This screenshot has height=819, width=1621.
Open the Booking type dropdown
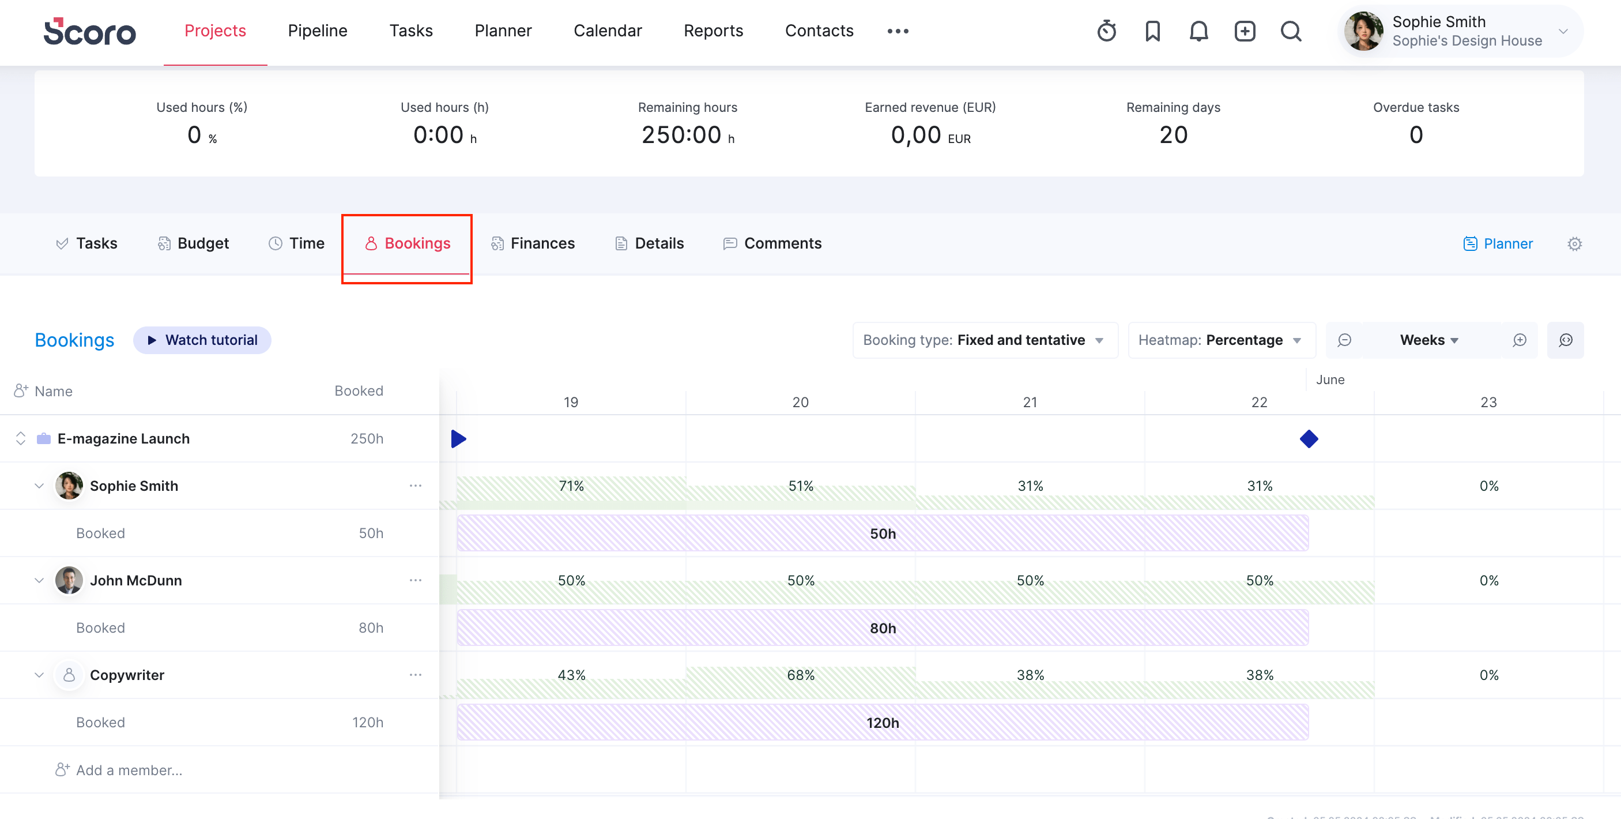[x=985, y=340]
